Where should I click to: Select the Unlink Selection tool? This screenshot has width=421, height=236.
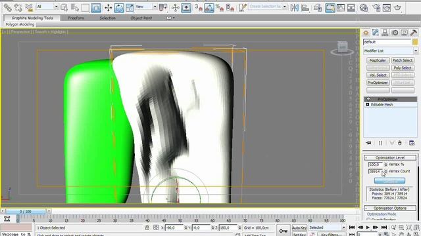pos(18,7)
